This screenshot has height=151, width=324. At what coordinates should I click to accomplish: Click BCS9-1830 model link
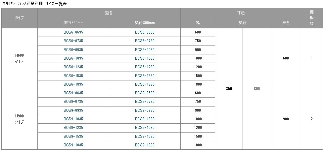[145, 145]
